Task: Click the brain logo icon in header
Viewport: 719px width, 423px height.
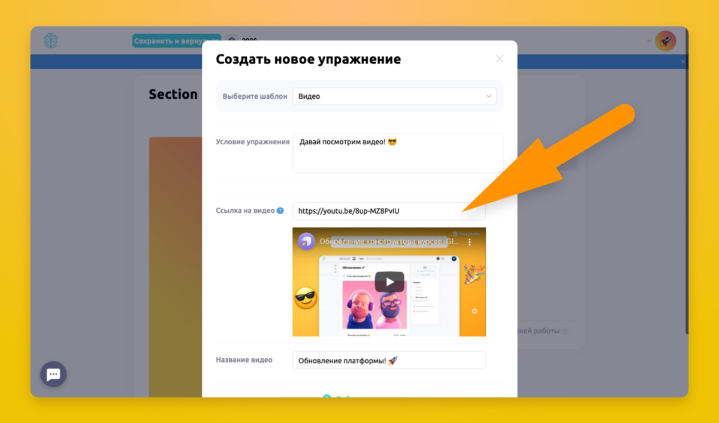Action: 51,41
